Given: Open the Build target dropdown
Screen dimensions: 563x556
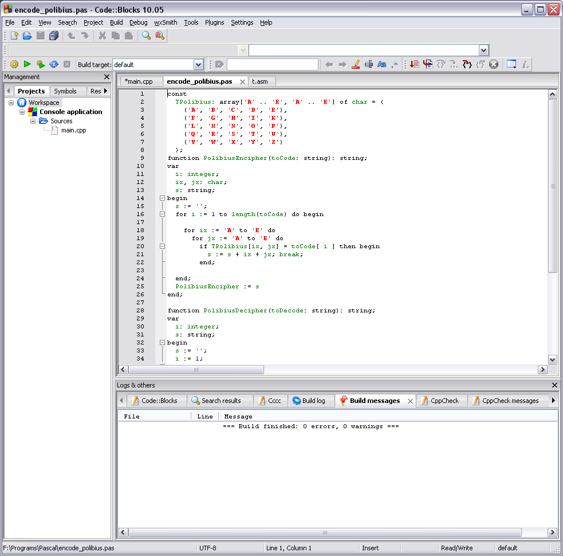Looking at the screenshot, I should pyautogui.click(x=198, y=65).
